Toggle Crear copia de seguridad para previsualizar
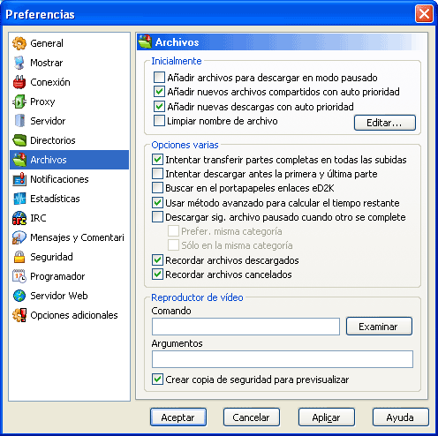The width and height of the screenshot is (438, 436). [x=157, y=380]
